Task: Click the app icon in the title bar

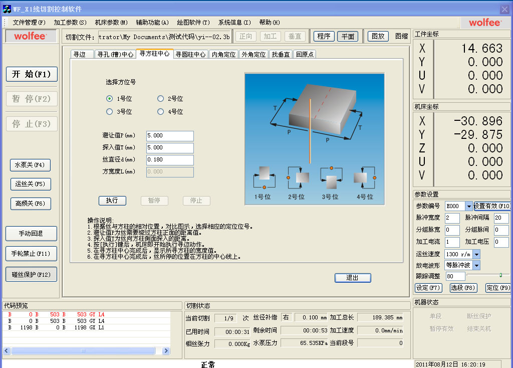Action: [7, 9]
